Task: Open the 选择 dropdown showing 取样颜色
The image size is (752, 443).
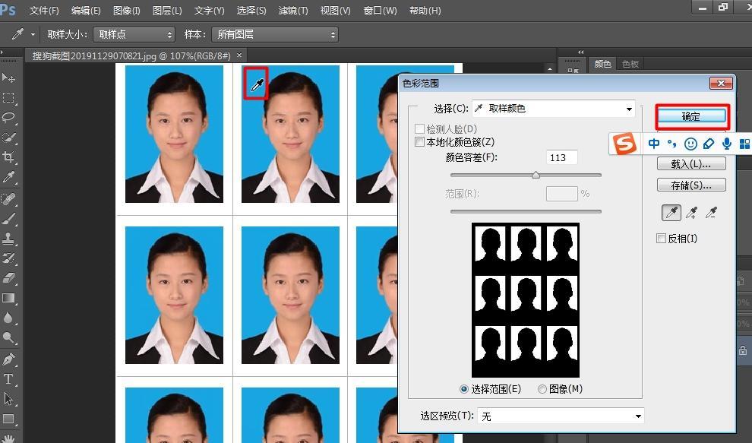Action: (x=554, y=109)
